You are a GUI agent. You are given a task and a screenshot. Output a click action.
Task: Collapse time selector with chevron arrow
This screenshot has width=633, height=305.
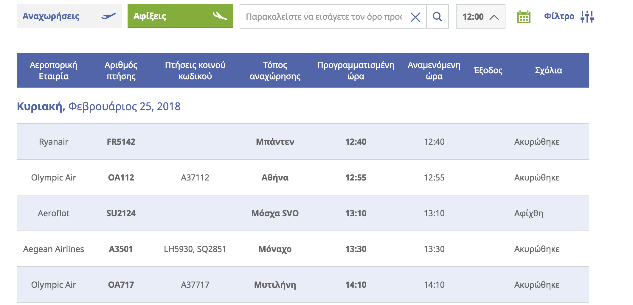pos(494,17)
